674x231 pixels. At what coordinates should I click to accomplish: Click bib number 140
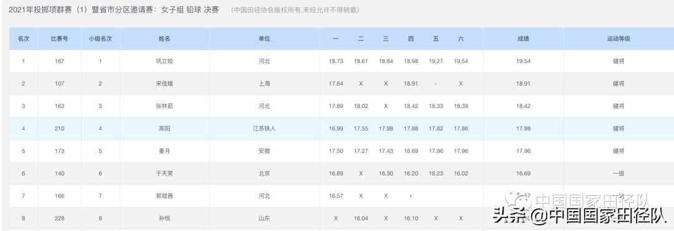pyautogui.click(x=59, y=174)
